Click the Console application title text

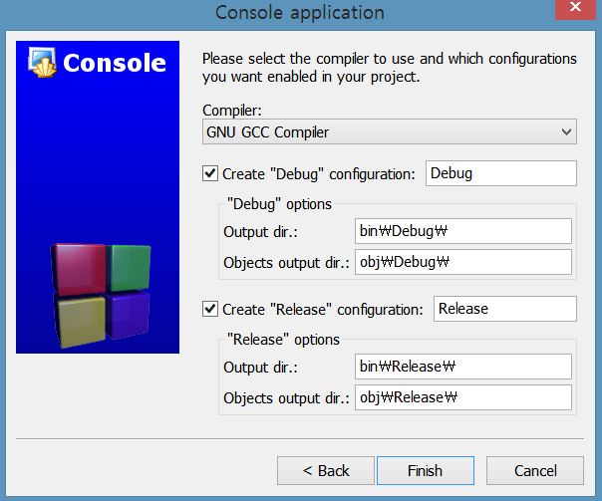click(300, 13)
